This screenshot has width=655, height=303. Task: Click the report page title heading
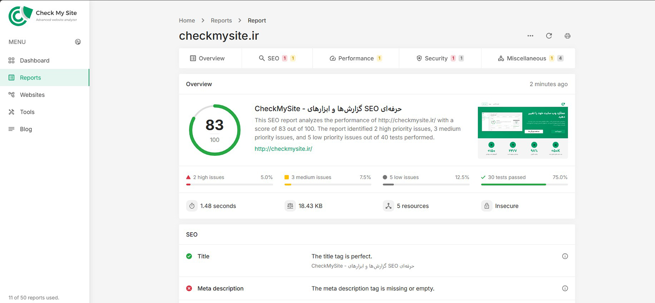(328, 108)
